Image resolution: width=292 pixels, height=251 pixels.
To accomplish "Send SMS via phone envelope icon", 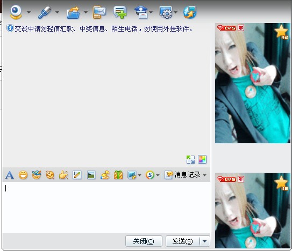I will pos(99,12).
